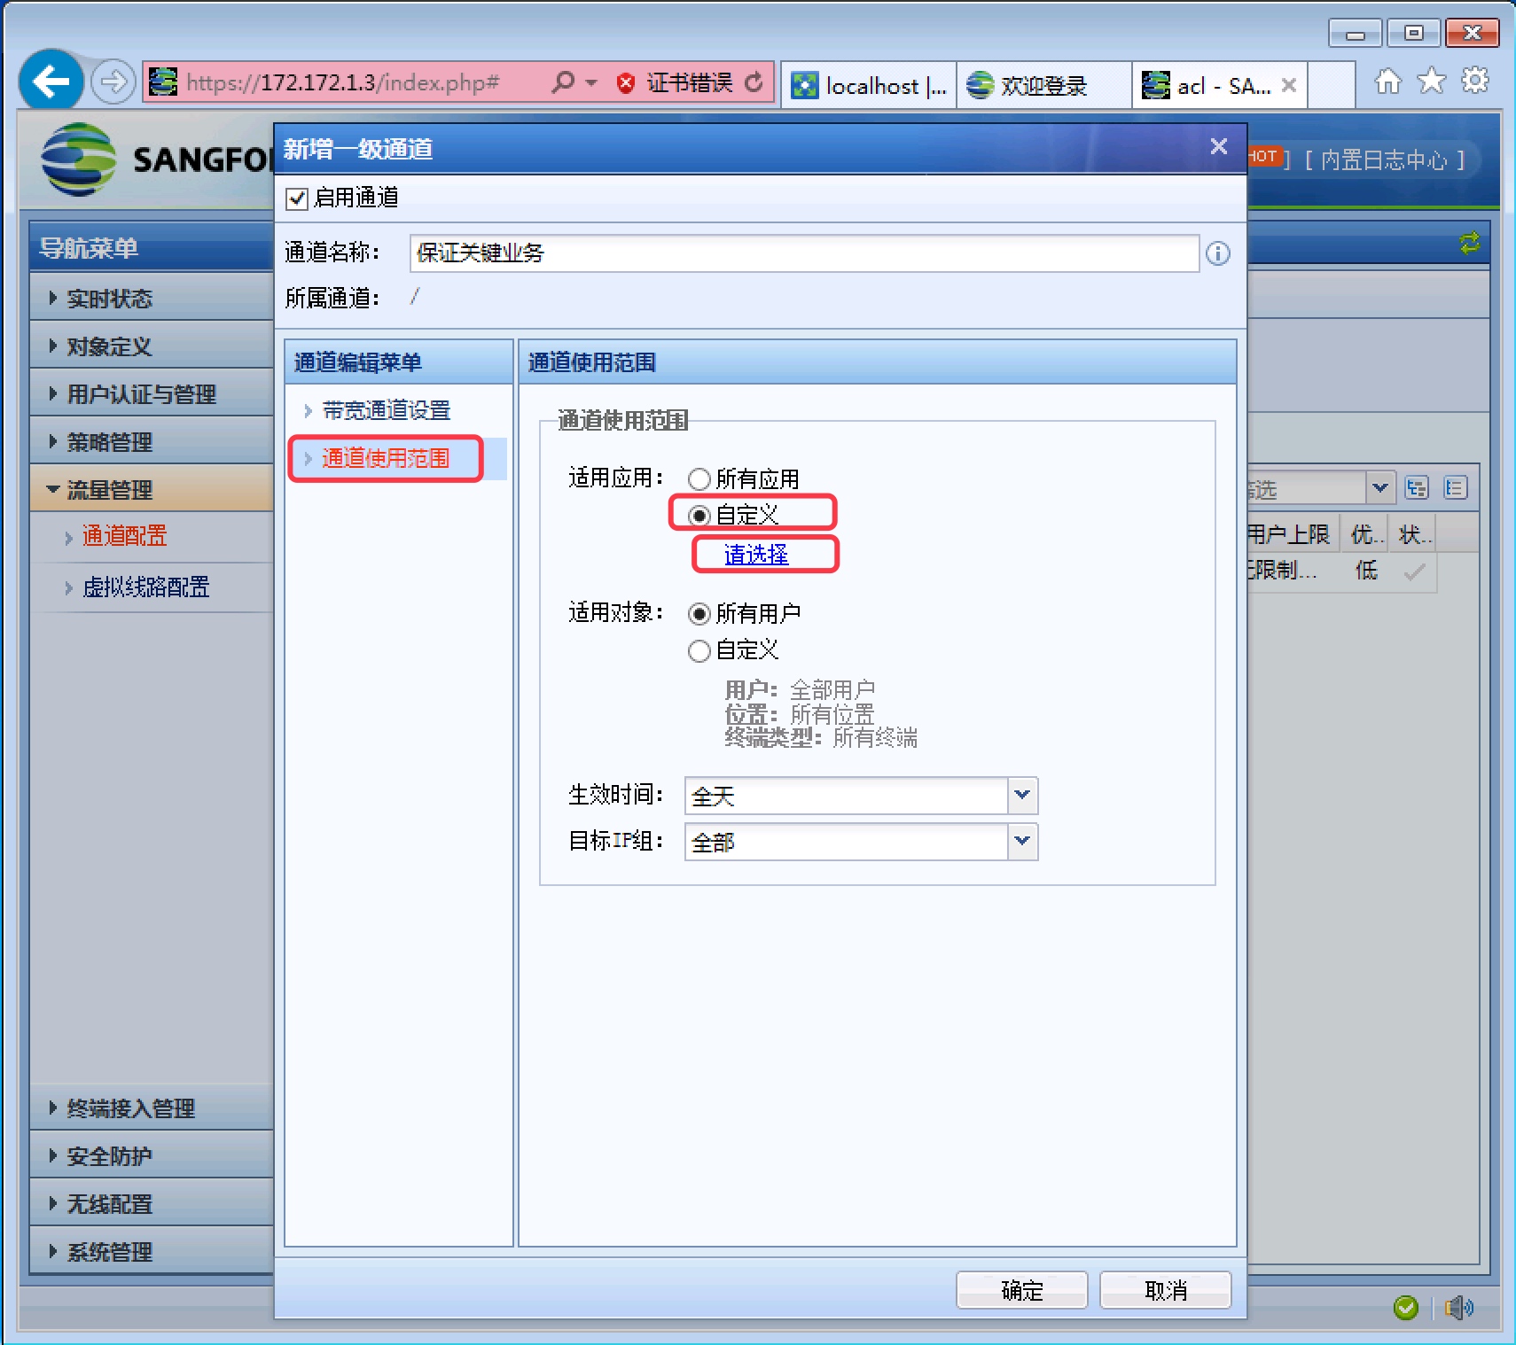
Task: Click the 请选择 link
Action: [x=756, y=555]
